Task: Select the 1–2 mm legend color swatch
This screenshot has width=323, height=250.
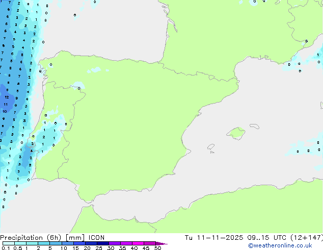Action: coord(32,243)
